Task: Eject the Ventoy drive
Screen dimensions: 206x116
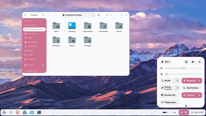Action: click(43, 65)
